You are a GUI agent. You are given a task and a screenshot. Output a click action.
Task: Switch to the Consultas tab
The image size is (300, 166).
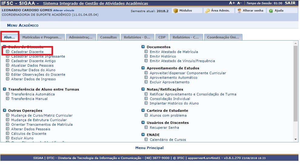click(x=108, y=37)
